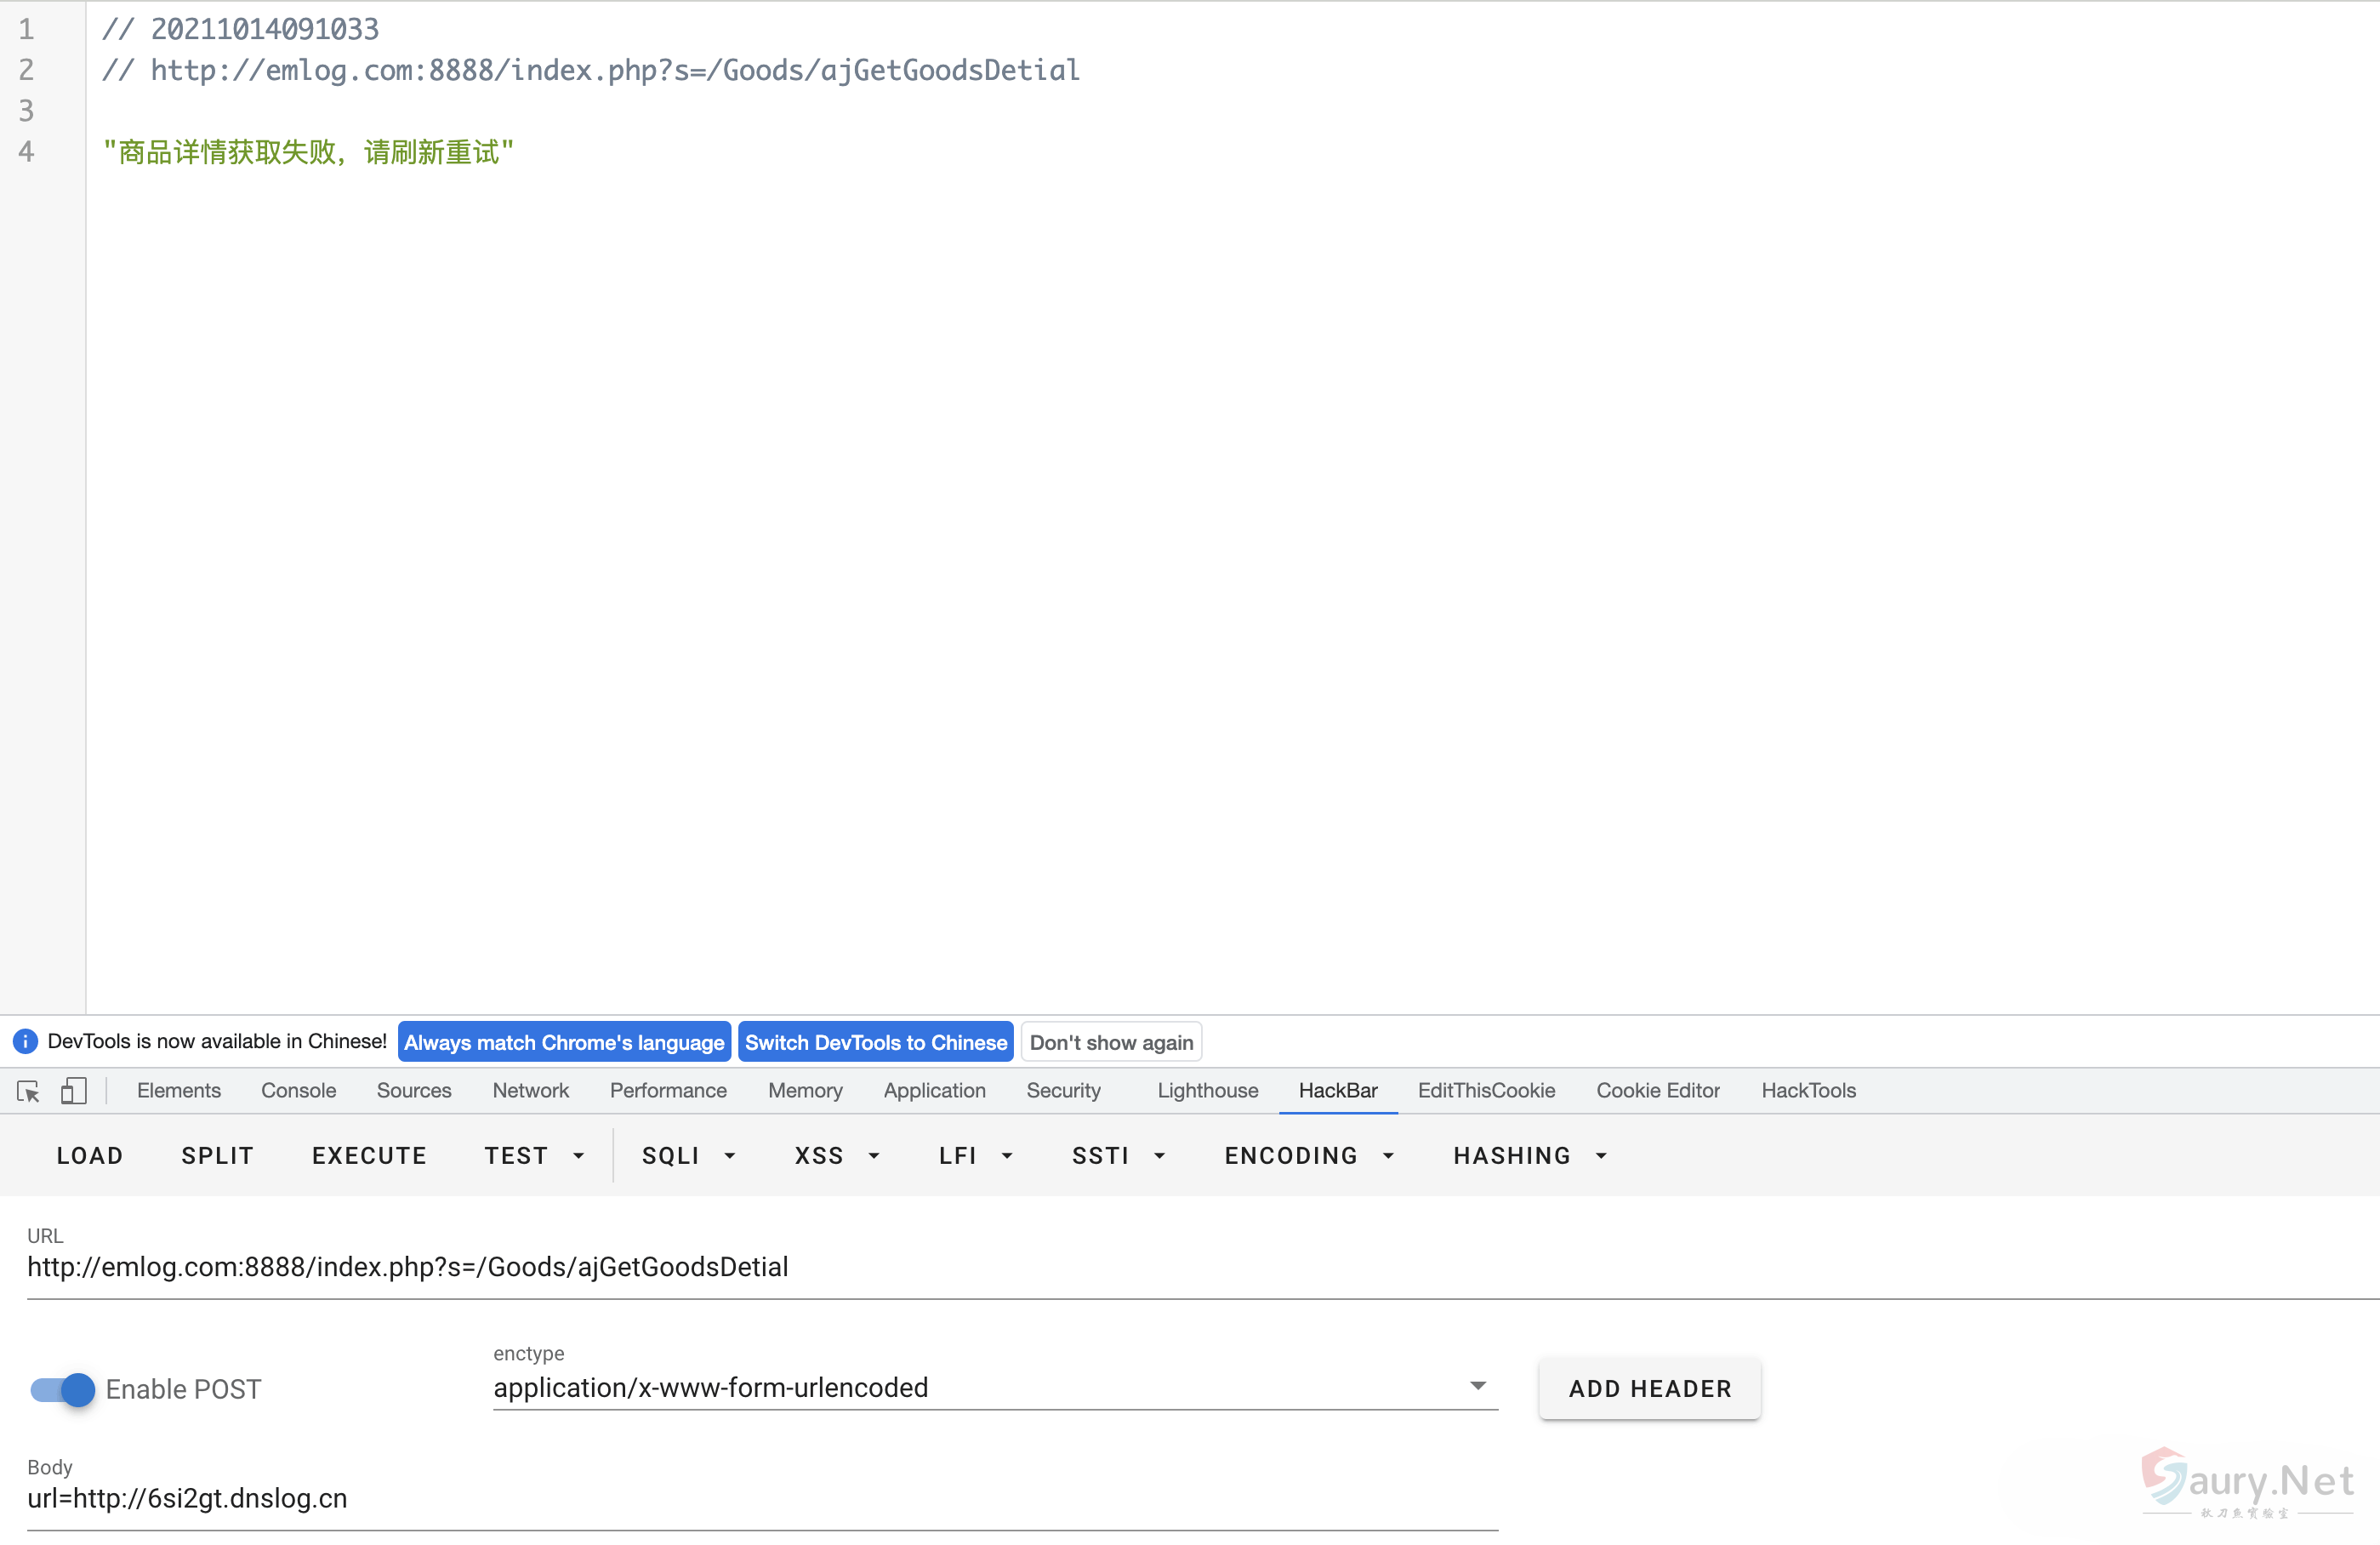This screenshot has width=2380, height=1545.
Task: Toggle the device toolbar icon
Action: click(x=73, y=1091)
